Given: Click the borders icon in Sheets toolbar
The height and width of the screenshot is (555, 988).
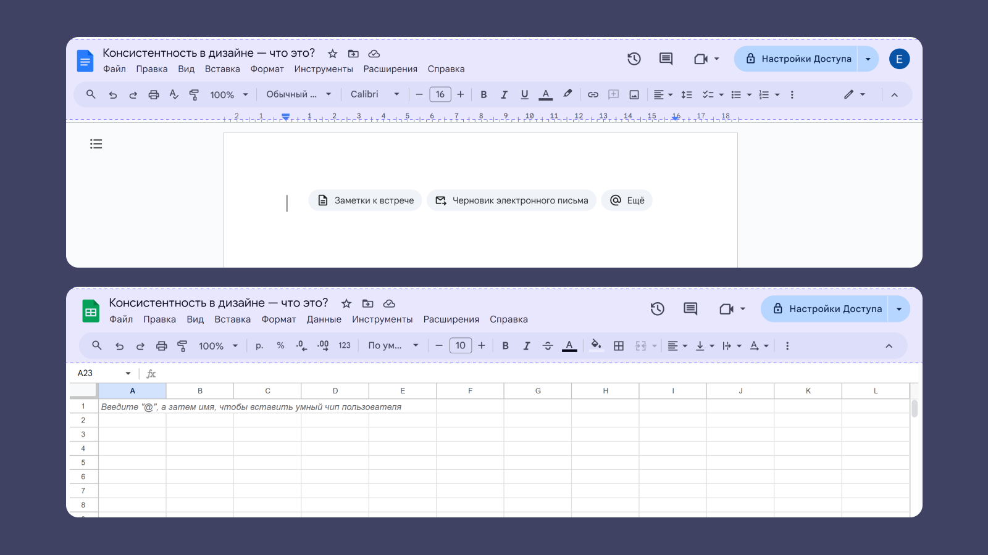Looking at the screenshot, I should (x=619, y=346).
